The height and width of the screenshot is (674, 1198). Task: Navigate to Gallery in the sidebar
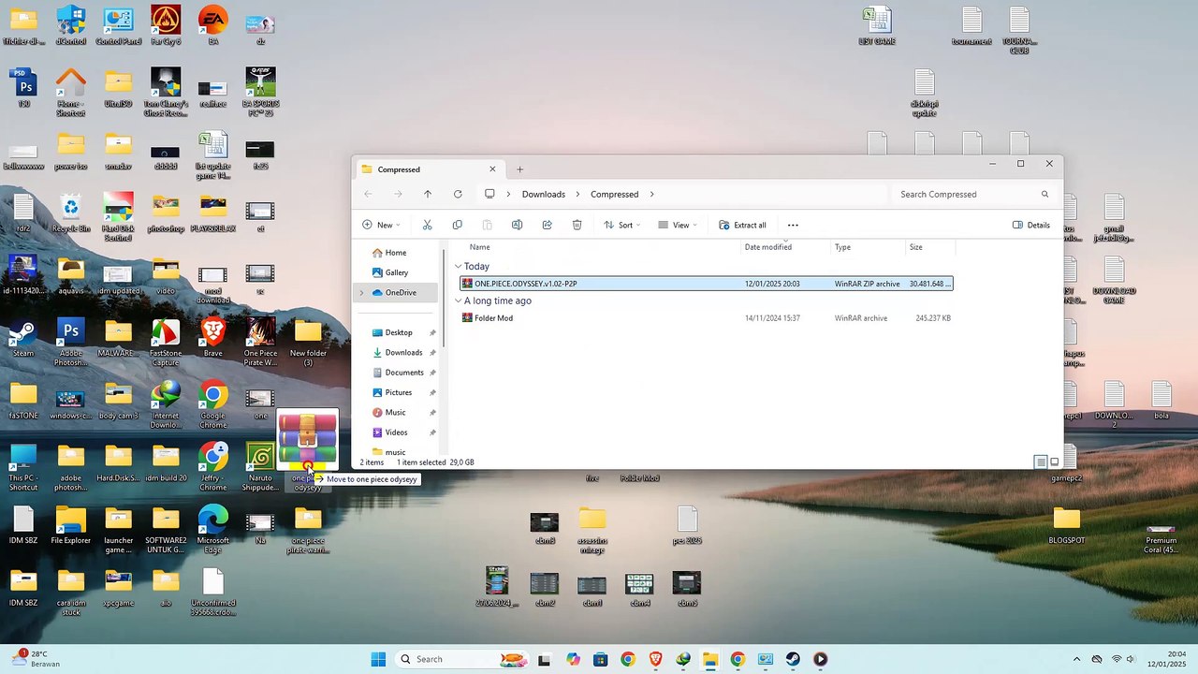(x=397, y=272)
